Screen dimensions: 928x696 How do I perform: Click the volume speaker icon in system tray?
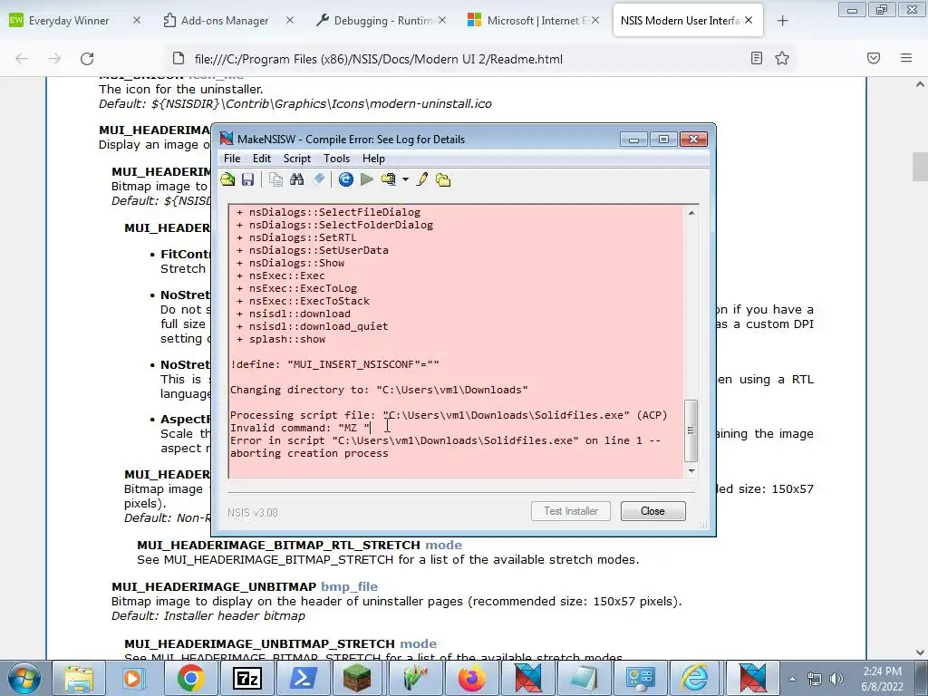tap(836, 679)
